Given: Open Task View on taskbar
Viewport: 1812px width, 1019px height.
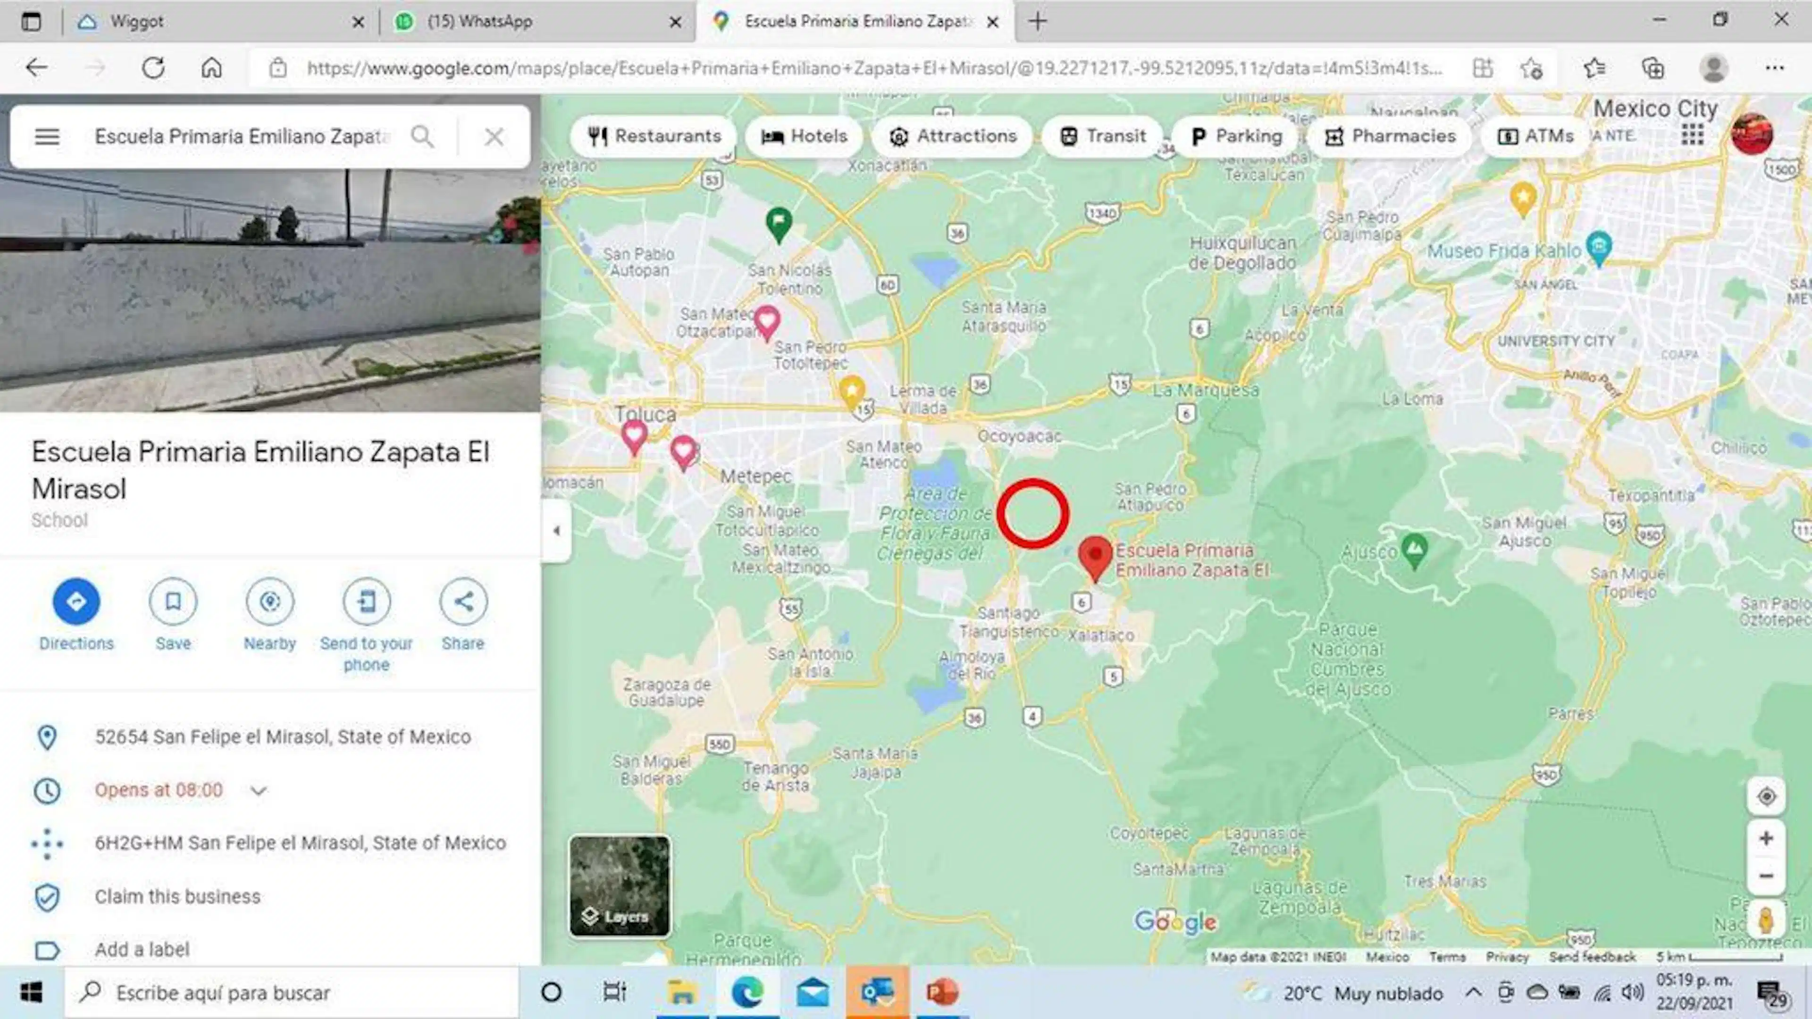Looking at the screenshot, I should pos(615,993).
